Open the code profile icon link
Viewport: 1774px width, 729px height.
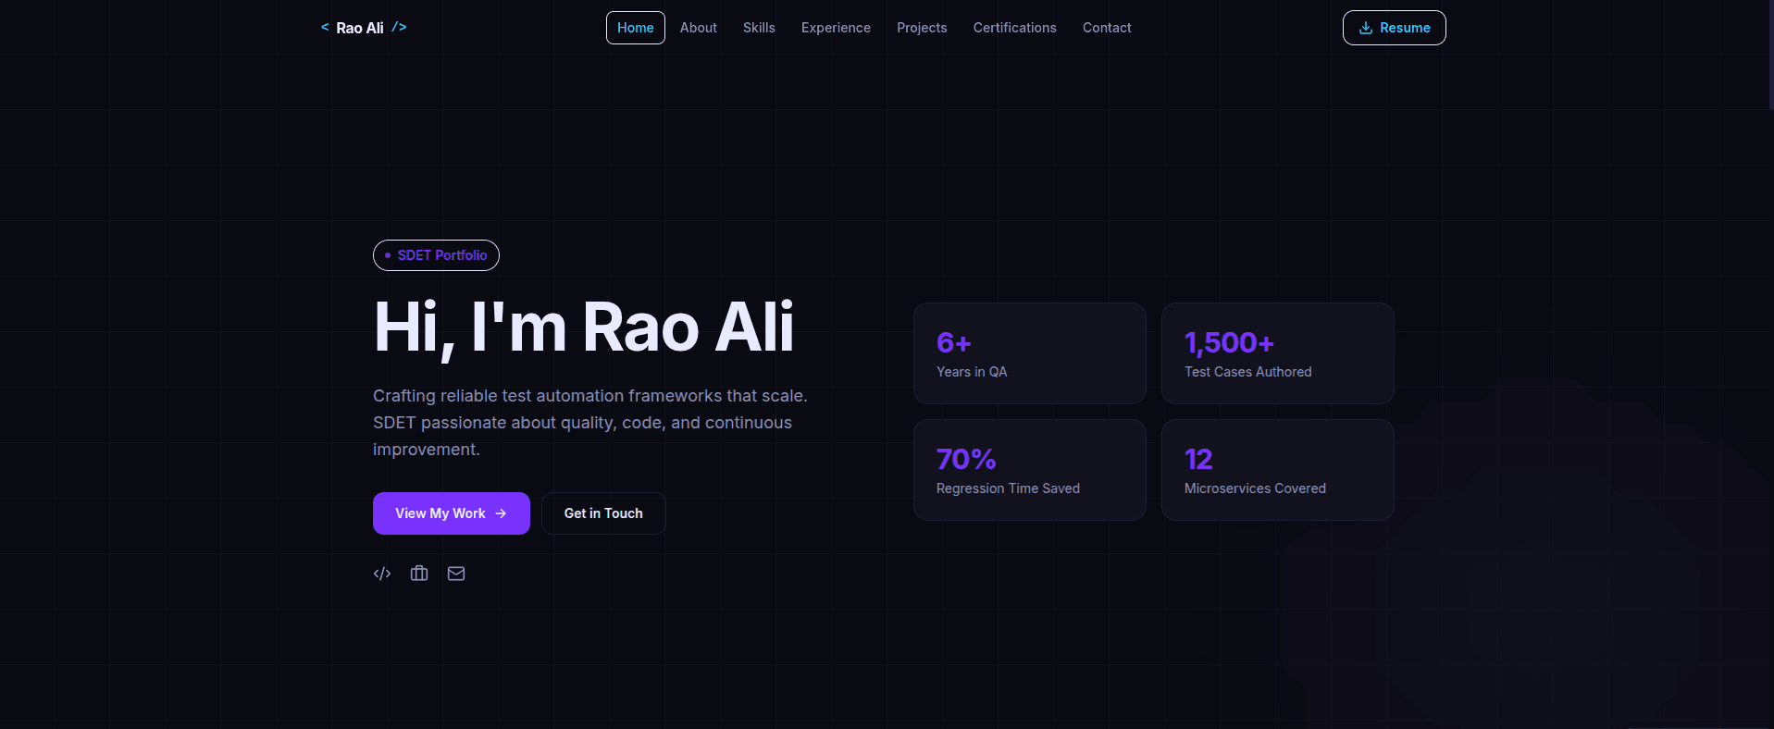[x=382, y=574]
